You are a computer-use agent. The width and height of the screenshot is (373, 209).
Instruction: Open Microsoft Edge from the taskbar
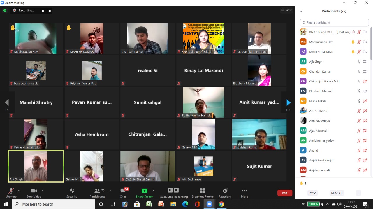pyautogui.click(x=185, y=204)
